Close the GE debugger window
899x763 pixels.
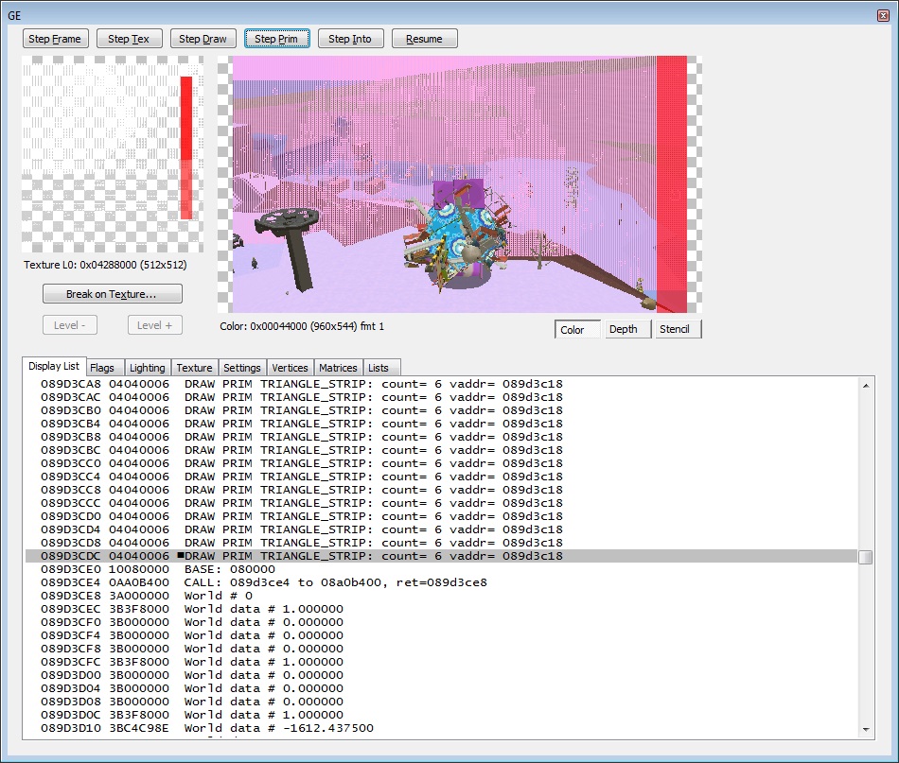point(882,16)
